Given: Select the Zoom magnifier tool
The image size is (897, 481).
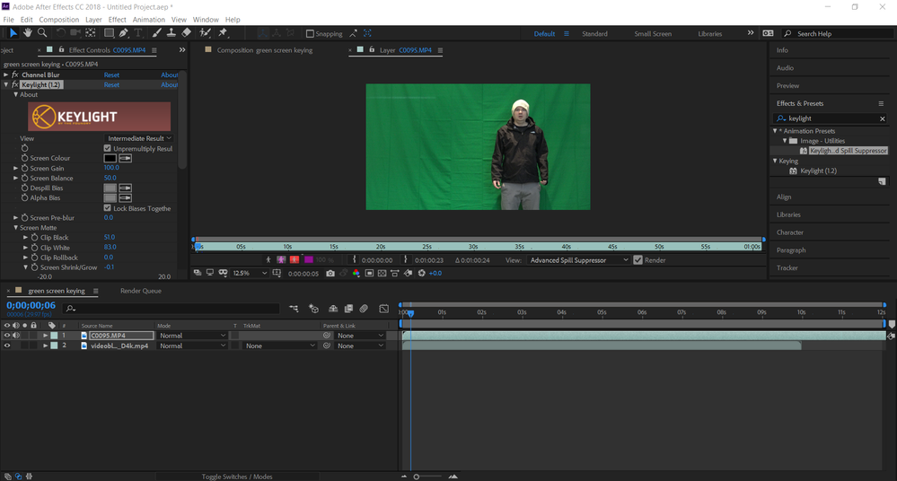Looking at the screenshot, I should click(42, 33).
